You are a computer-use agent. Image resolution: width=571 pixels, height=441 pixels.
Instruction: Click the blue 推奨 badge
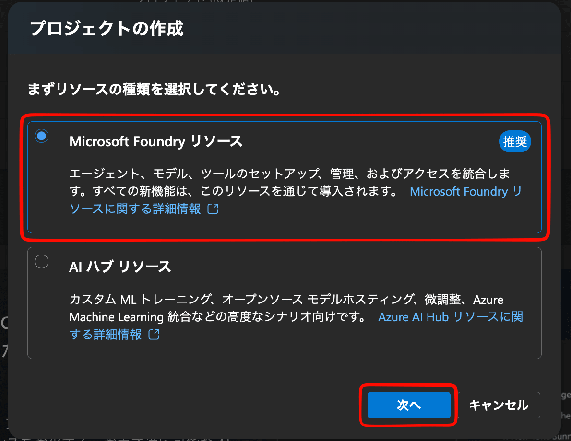[x=515, y=142]
